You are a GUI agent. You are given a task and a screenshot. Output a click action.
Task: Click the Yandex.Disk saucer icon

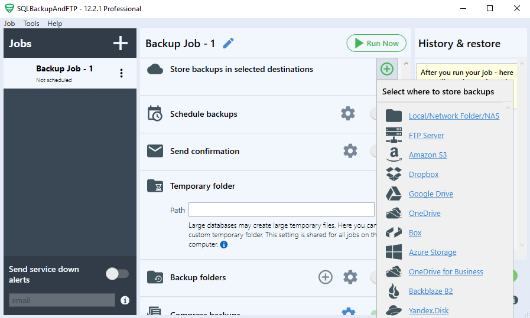point(394,310)
